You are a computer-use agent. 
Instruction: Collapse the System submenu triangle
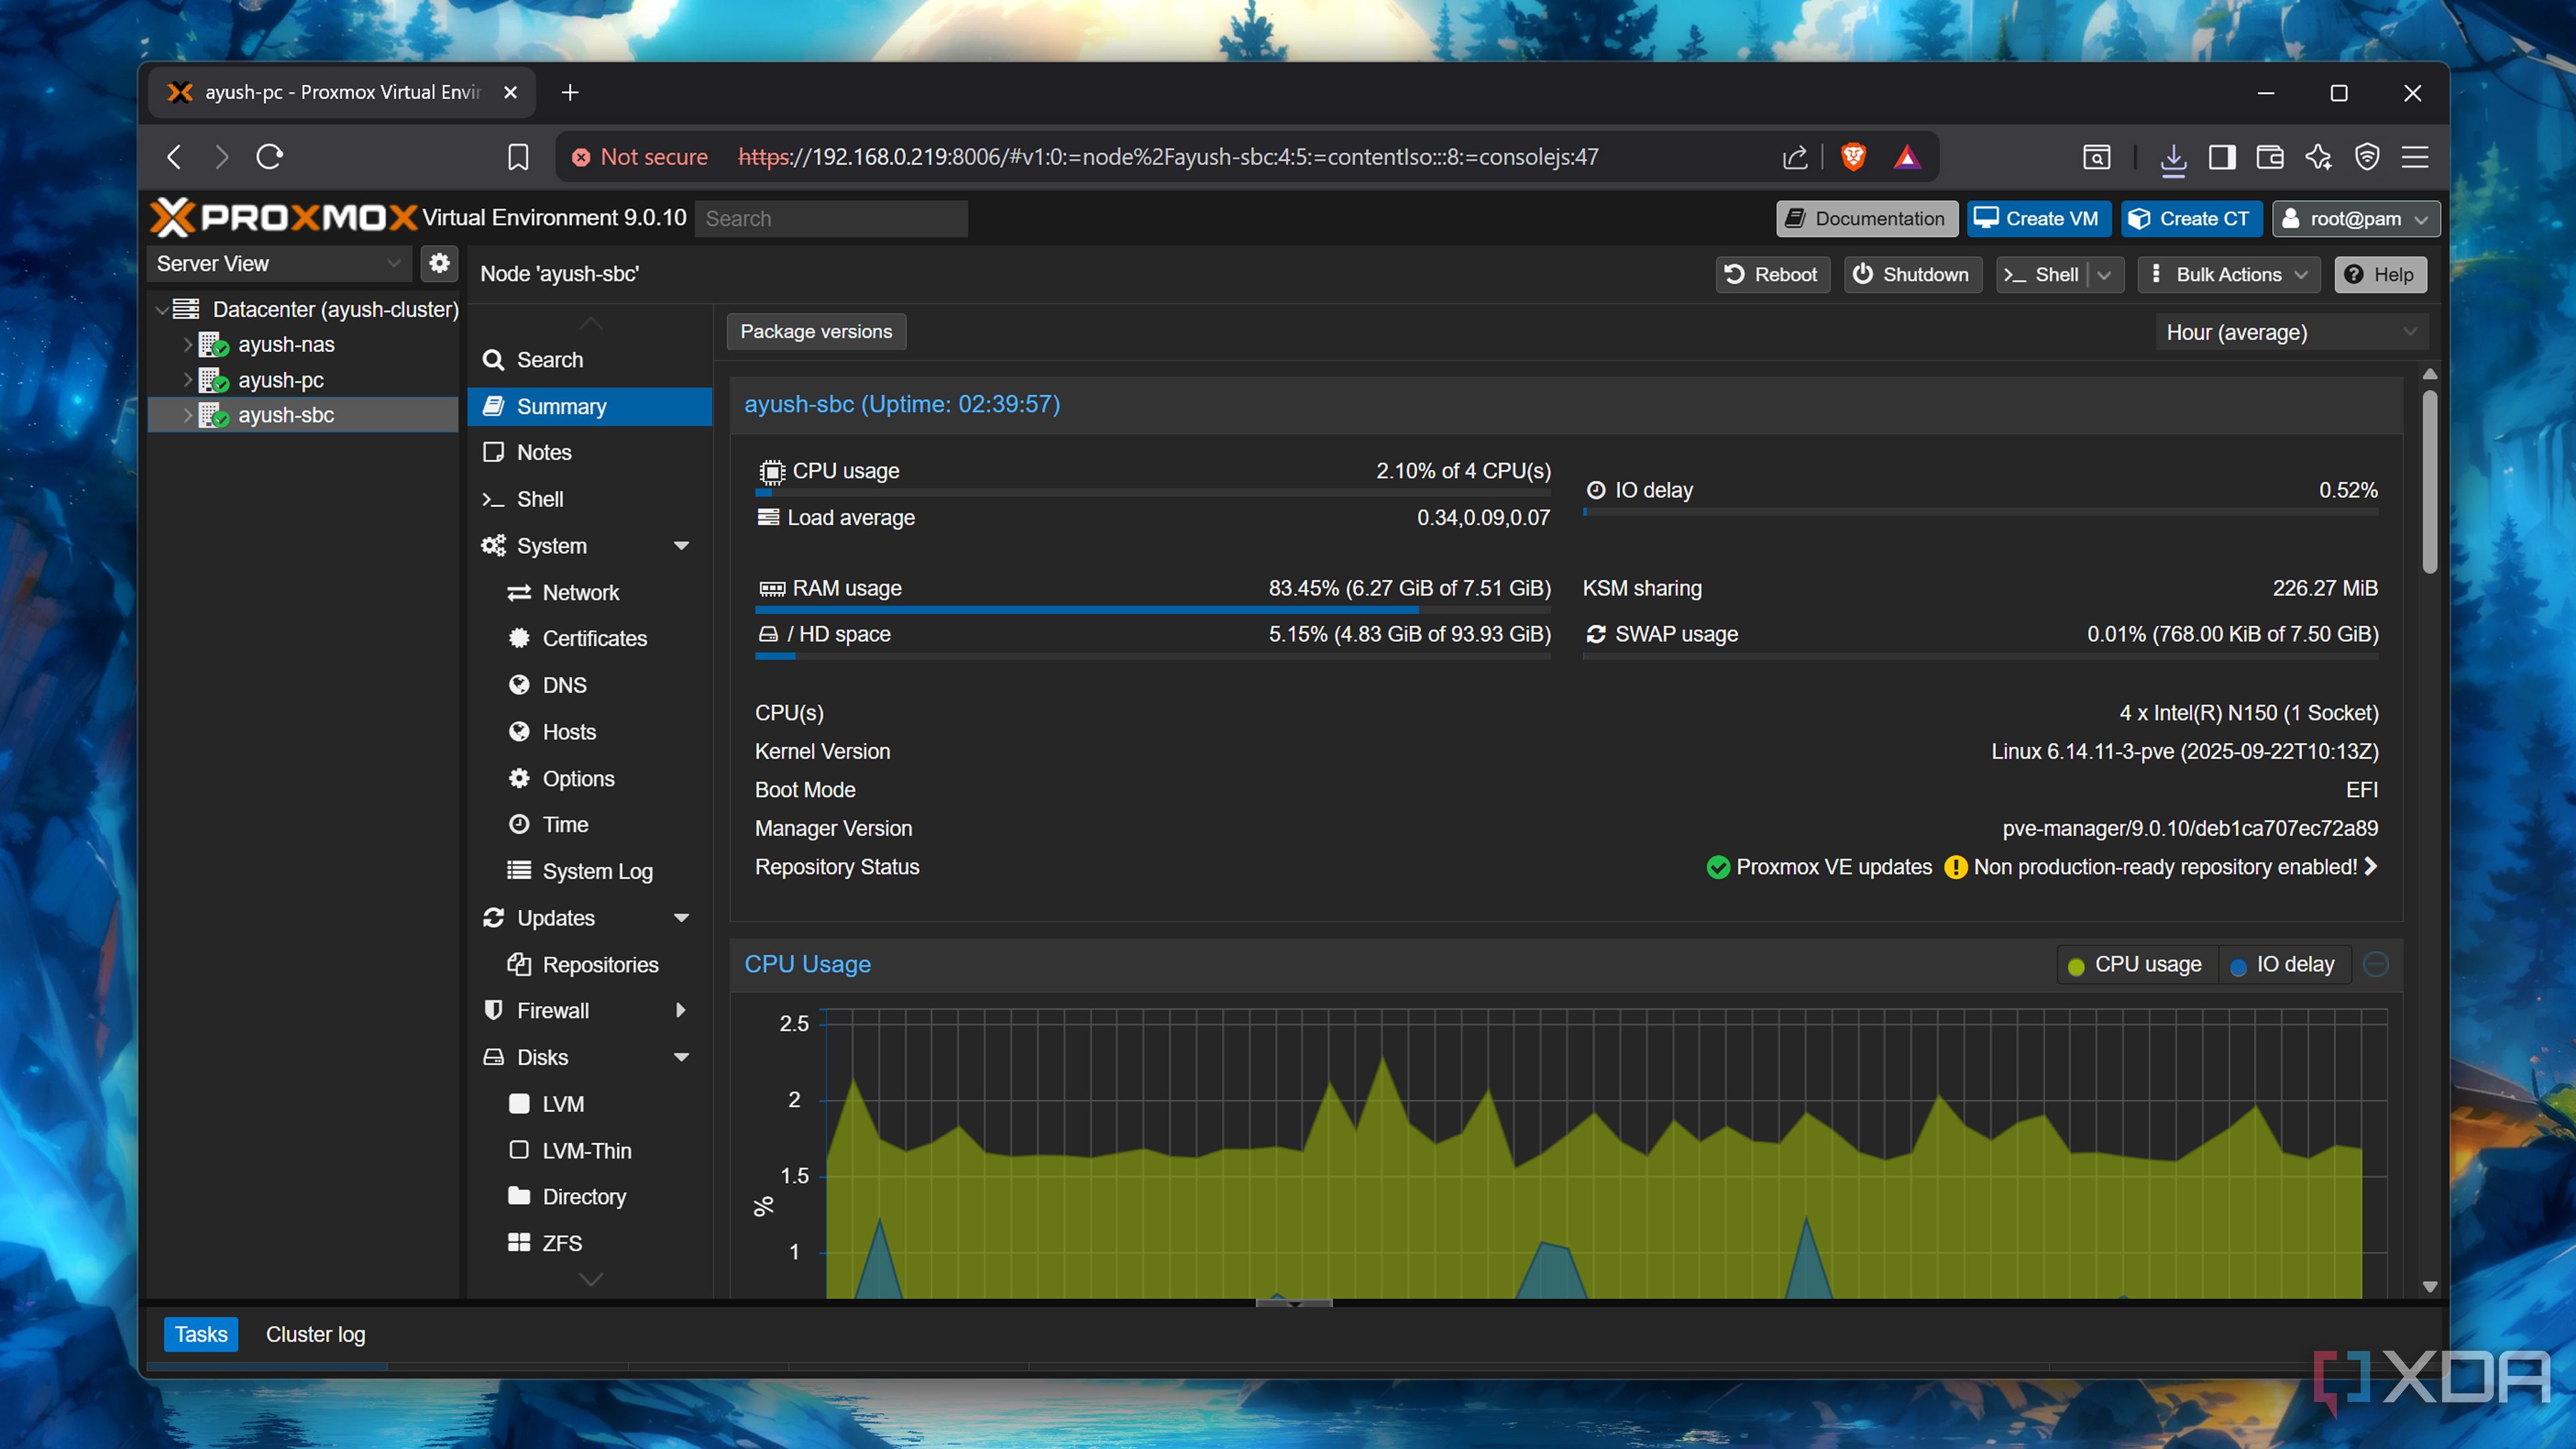click(x=682, y=546)
